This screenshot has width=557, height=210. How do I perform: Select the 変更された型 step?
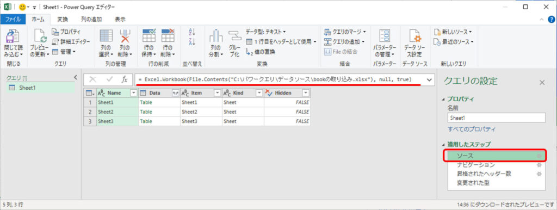pyautogui.click(x=496, y=183)
